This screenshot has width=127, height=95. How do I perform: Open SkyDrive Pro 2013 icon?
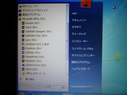pos(23,65)
